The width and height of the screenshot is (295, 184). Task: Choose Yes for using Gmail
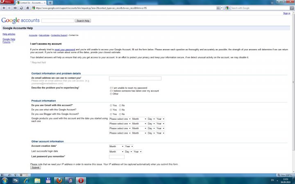[x=111, y=105]
